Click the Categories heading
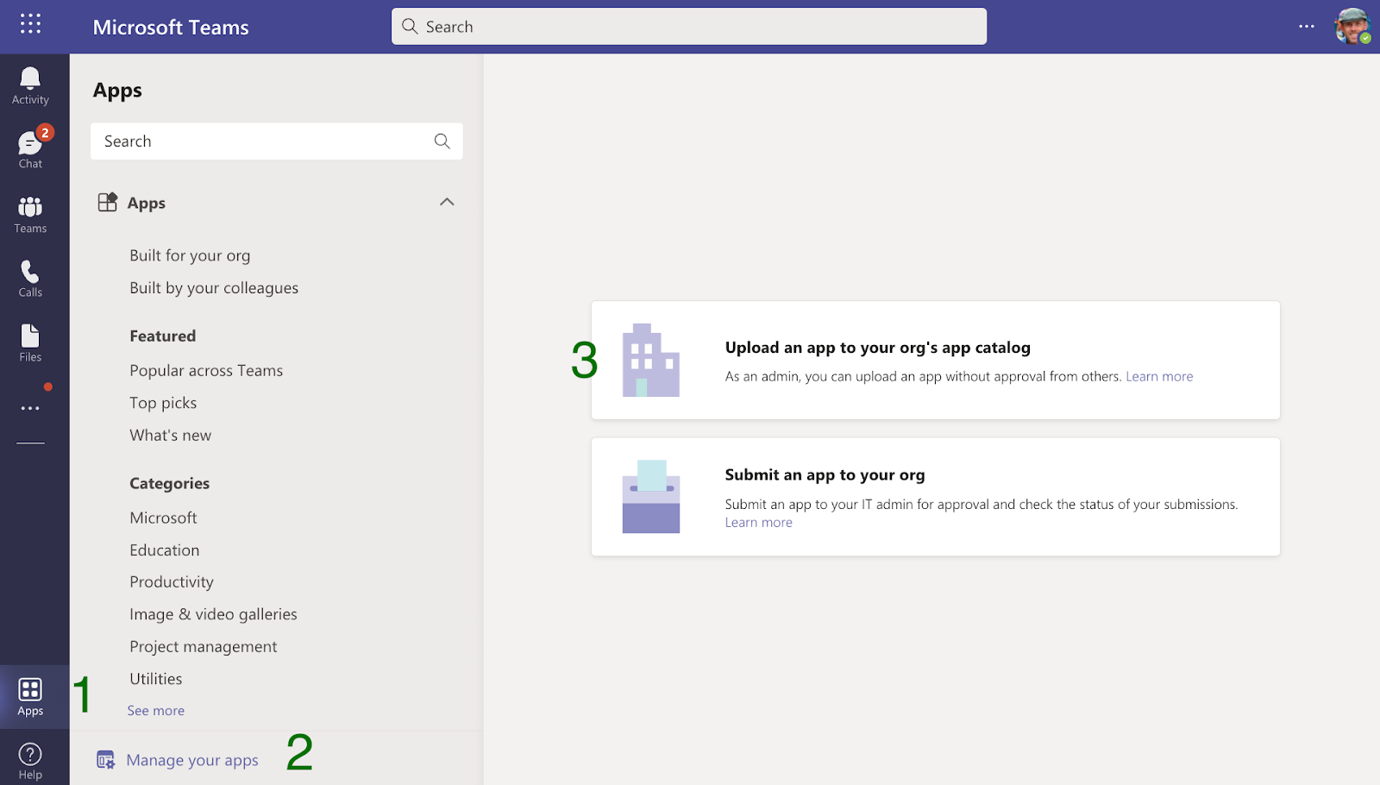This screenshot has width=1380, height=785. pyautogui.click(x=170, y=484)
